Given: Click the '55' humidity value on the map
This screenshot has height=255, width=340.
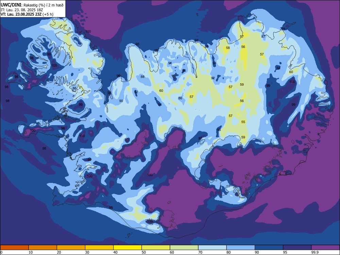Looking at the screenshot, I should point(243,122).
